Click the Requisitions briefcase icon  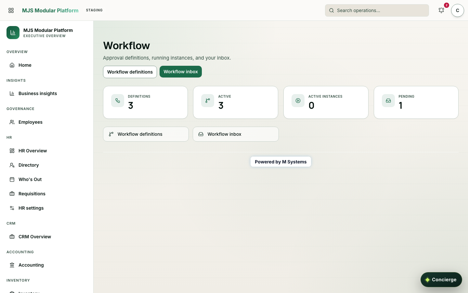point(12,194)
